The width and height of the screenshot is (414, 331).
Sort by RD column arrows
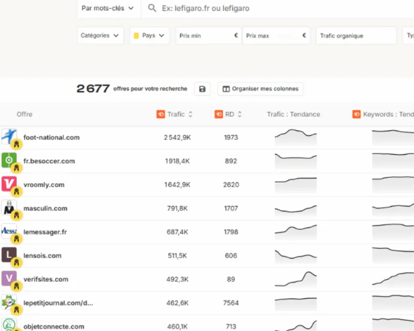point(239,114)
